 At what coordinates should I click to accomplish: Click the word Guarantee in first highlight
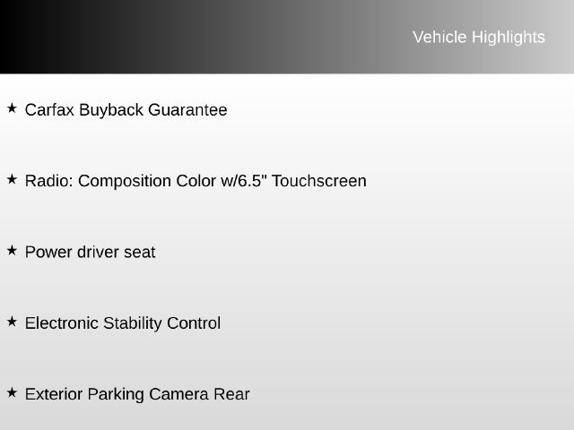click(x=187, y=110)
